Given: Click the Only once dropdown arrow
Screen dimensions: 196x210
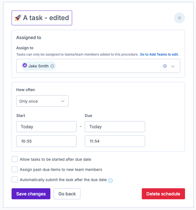Looking at the screenshot, I should coord(63,101).
